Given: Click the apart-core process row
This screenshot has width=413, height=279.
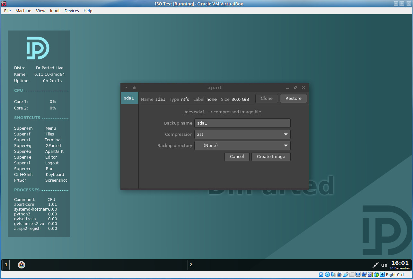Looking at the screenshot, I should click(x=36, y=205).
